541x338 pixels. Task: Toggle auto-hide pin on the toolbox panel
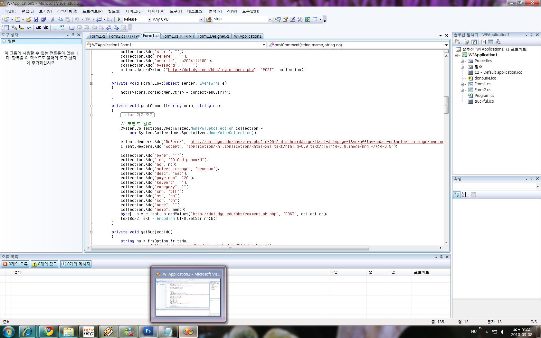click(73, 35)
